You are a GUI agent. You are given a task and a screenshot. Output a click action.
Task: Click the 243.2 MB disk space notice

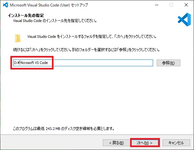coord(64,129)
